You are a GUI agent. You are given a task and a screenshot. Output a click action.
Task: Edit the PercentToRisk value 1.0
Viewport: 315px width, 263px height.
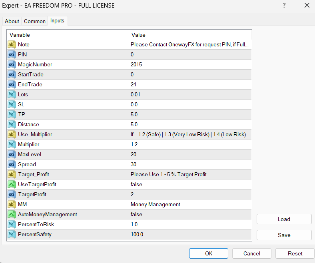tap(190, 224)
